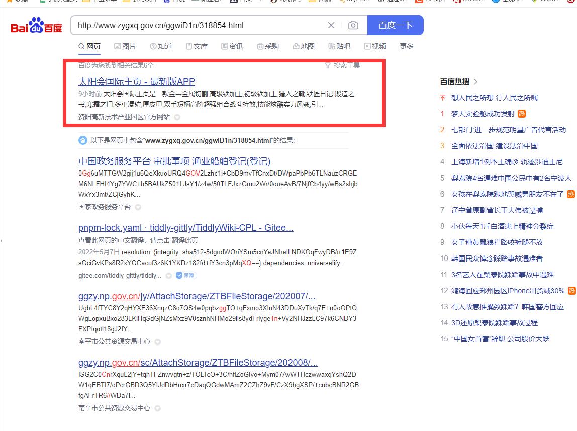577x431 pixels.
Task: Switch to the 知道 tab
Action: pyautogui.click(x=161, y=46)
